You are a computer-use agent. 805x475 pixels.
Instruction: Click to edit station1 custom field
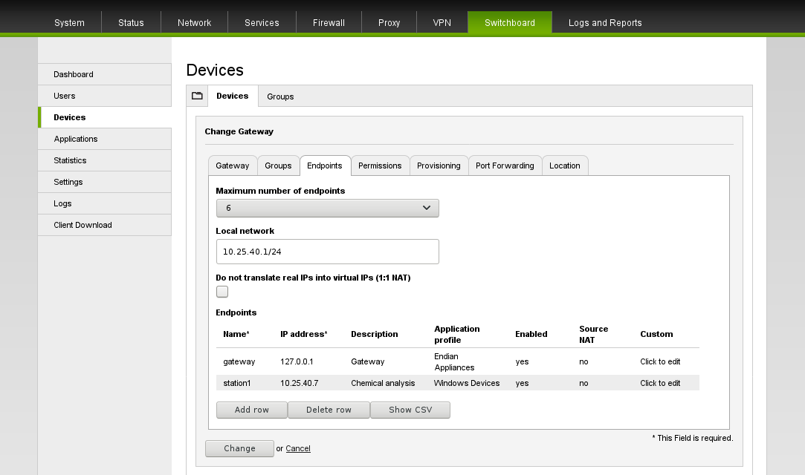[x=660, y=383]
